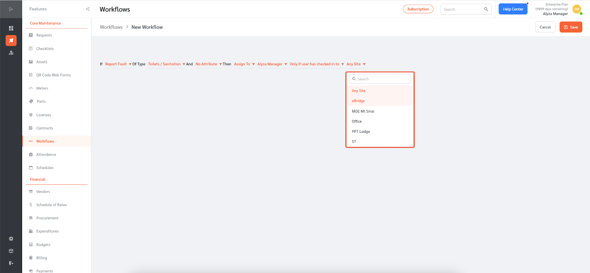Open the Assign To action dropdown
Screen dimensions: 590x273
click(x=244, y=64)
